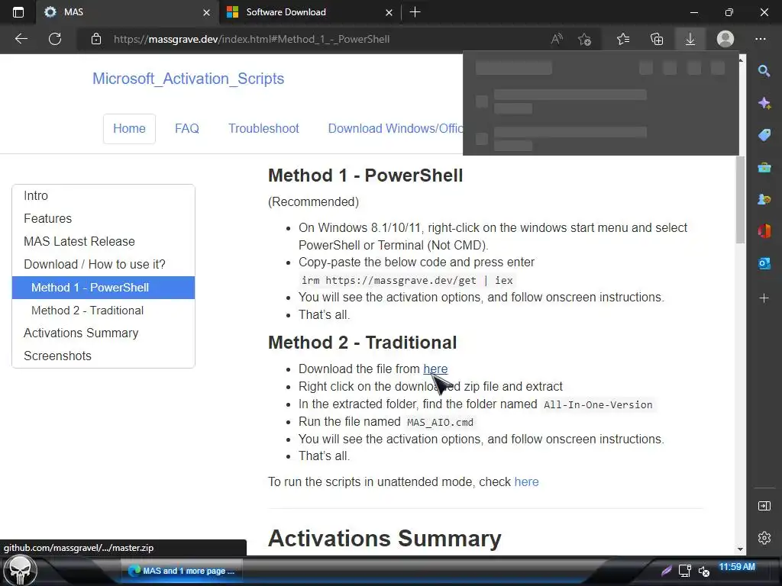Open the Tools briefcase sidebar icon
This screenshot has height=586, width=782.
tap(764, 167)
